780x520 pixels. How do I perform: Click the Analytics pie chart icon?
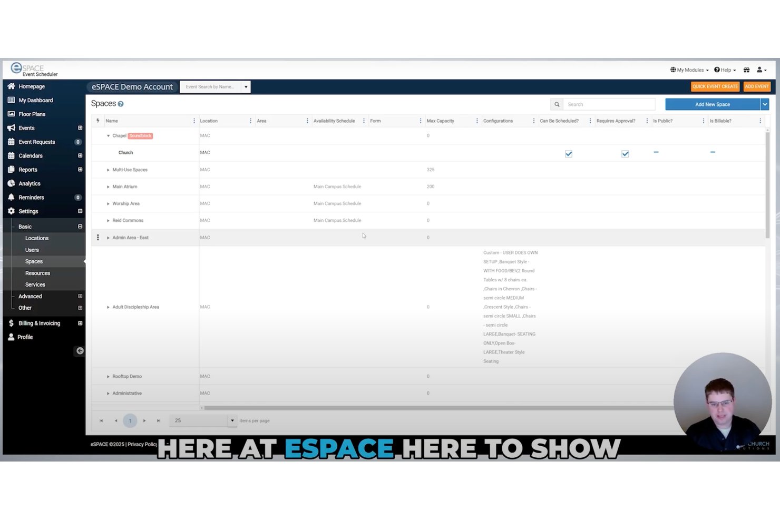[x=11, y=183]
